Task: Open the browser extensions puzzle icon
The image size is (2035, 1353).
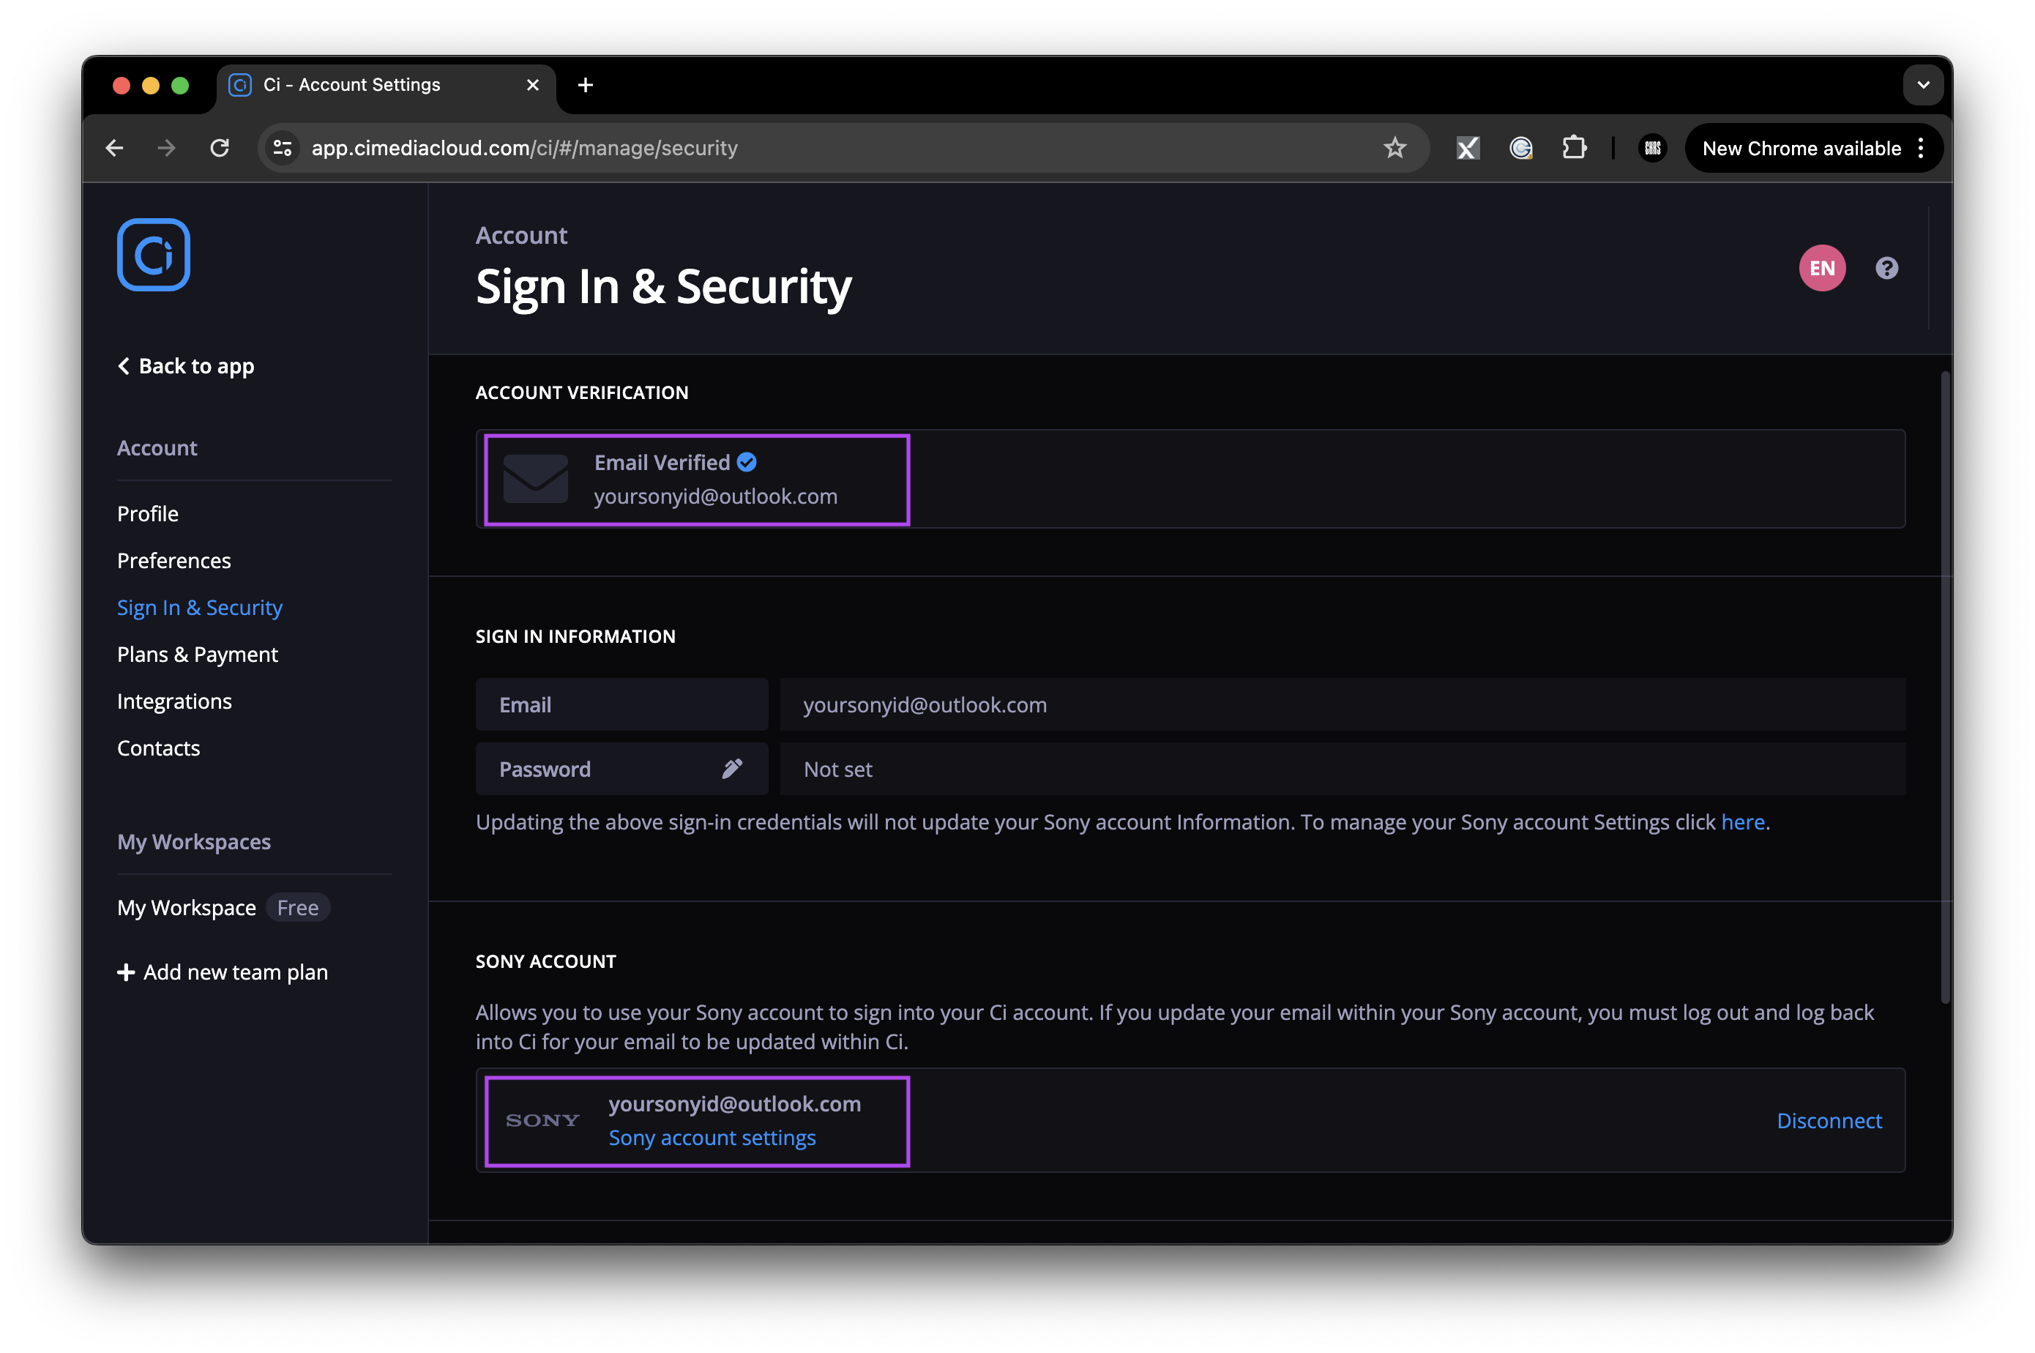Action: pyautogui.click(x=1574, y=146)
